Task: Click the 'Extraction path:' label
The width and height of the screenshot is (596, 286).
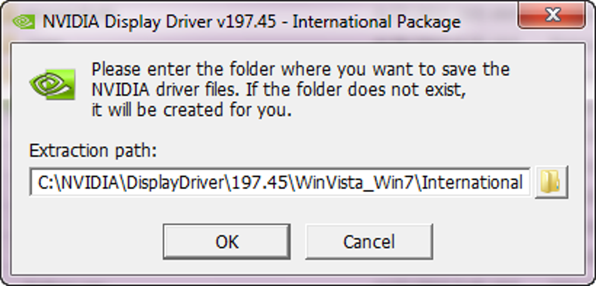Action: [93, 151]
